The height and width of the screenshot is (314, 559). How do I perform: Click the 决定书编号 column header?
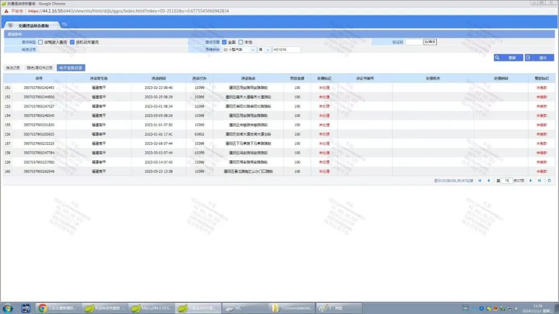point(365,78)
